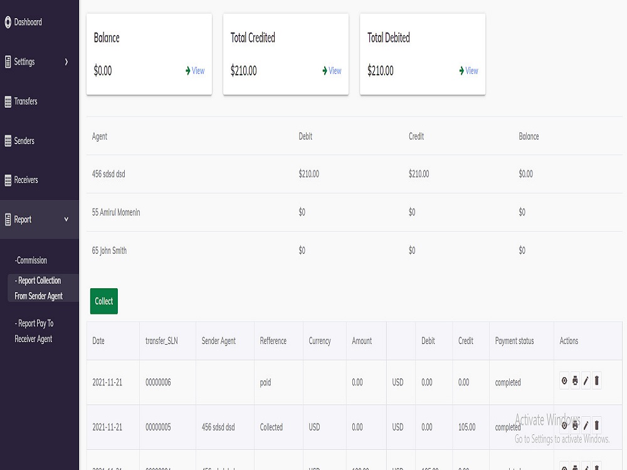Edit transfer 00000005 with the pencil icon
This screenshot has width=627, height=470.
586,426
